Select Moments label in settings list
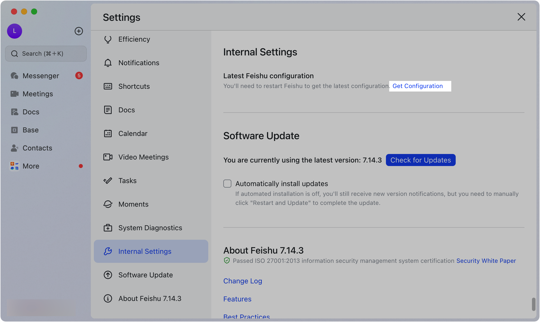 (133, 204)
